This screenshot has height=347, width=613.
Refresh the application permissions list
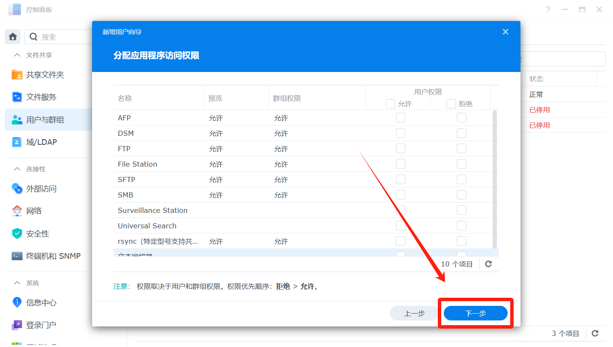coord(488,264)
